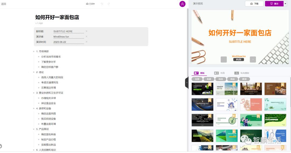This screenshot has width=291, height=153.
Task: Click the purple 演示 present button
Action: pos(274,4)
